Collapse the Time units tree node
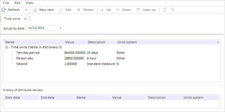 (7, 47)
